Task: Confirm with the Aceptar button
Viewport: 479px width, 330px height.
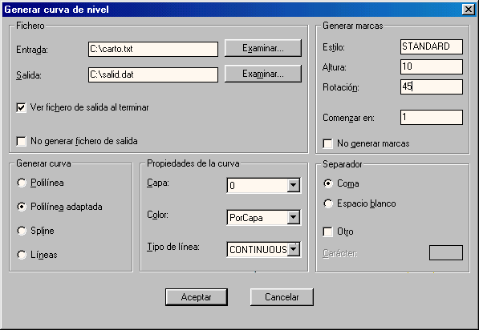Action: (197, 297)
